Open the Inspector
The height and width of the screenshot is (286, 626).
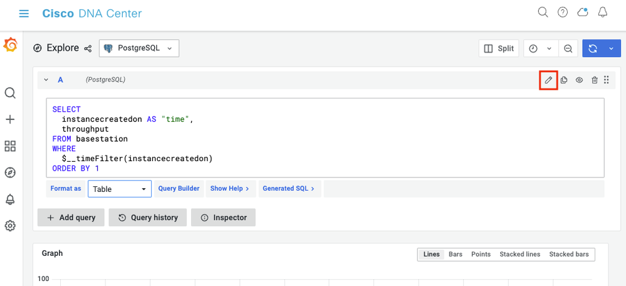[223, 218]
